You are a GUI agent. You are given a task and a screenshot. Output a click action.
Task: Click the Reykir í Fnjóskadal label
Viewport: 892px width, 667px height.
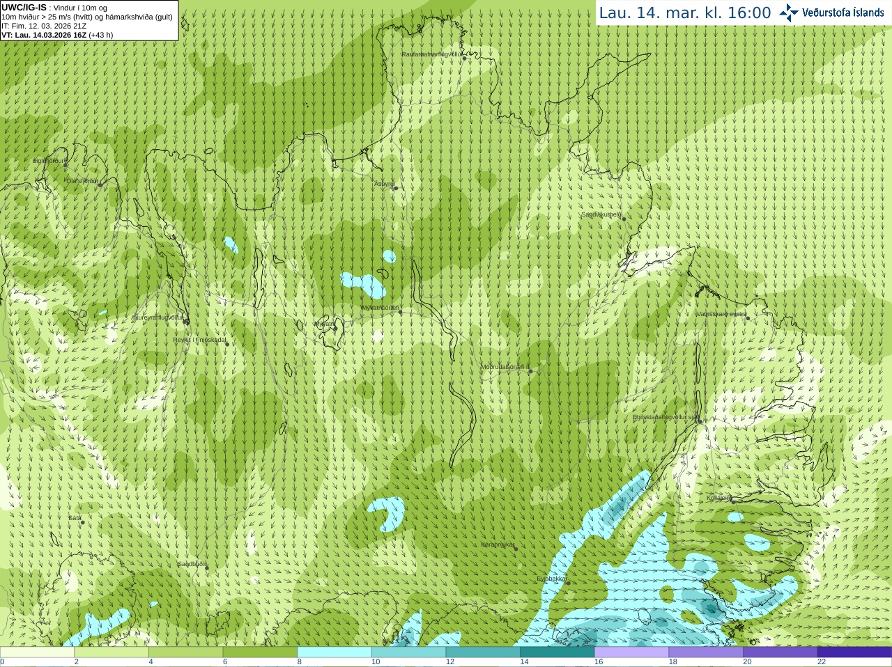tap(199, 340)
